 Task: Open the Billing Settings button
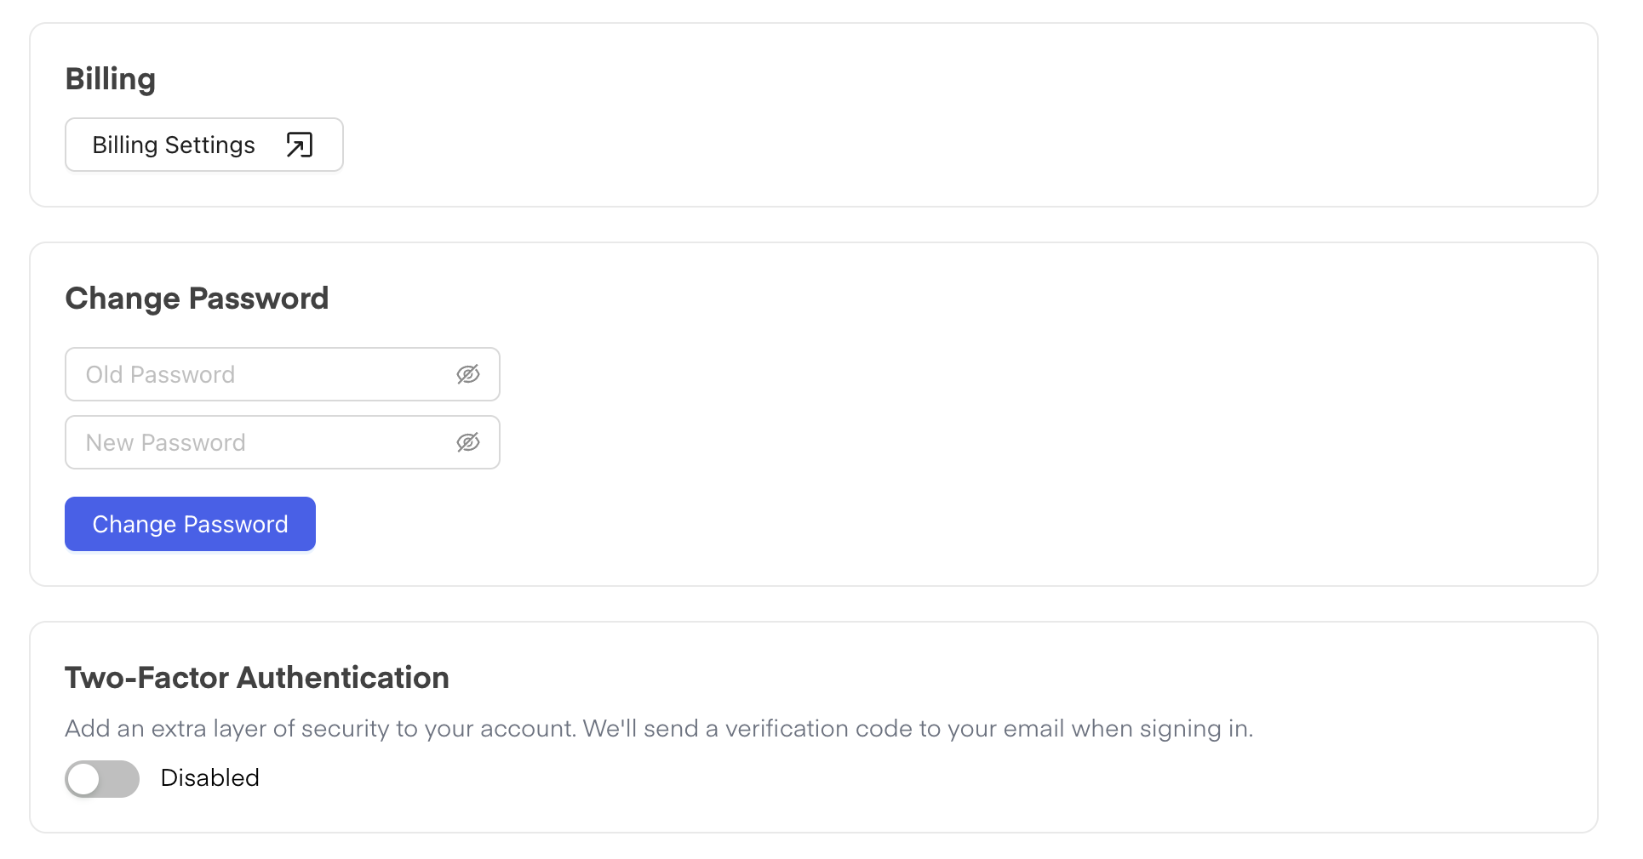(x=203, y=145)
